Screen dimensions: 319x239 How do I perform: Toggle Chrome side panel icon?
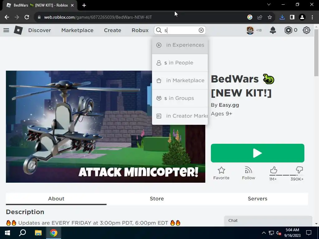click(x=292, y=17)
